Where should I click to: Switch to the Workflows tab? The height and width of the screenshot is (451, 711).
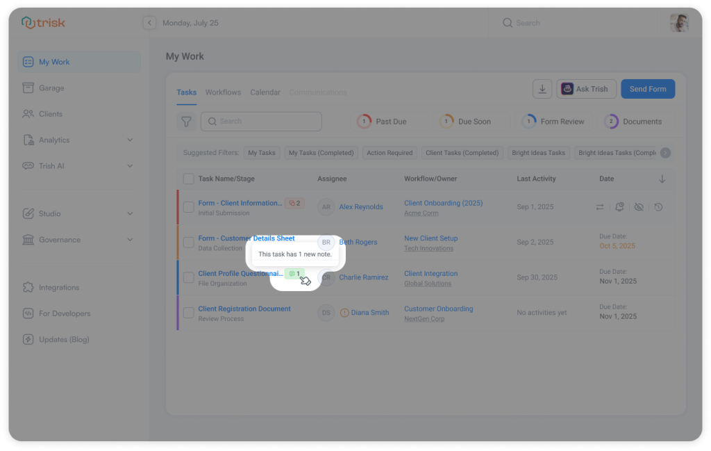(223, 92)
